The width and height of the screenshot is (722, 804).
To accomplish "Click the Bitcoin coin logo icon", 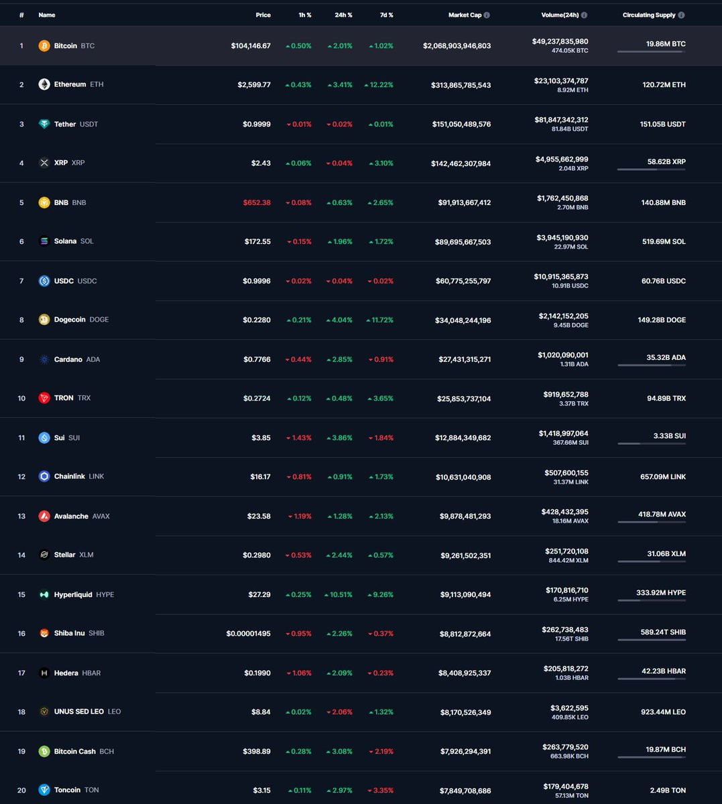I will pyautogui.click(x=44, y=46).
